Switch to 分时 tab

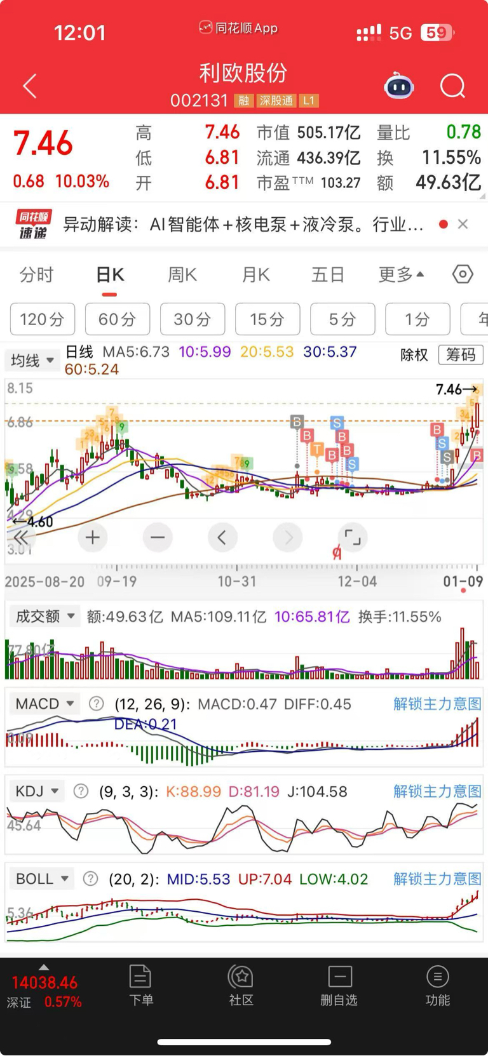point(36,274)
